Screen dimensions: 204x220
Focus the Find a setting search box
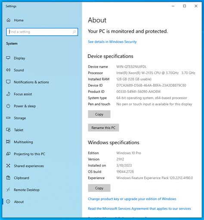point(42,32)
